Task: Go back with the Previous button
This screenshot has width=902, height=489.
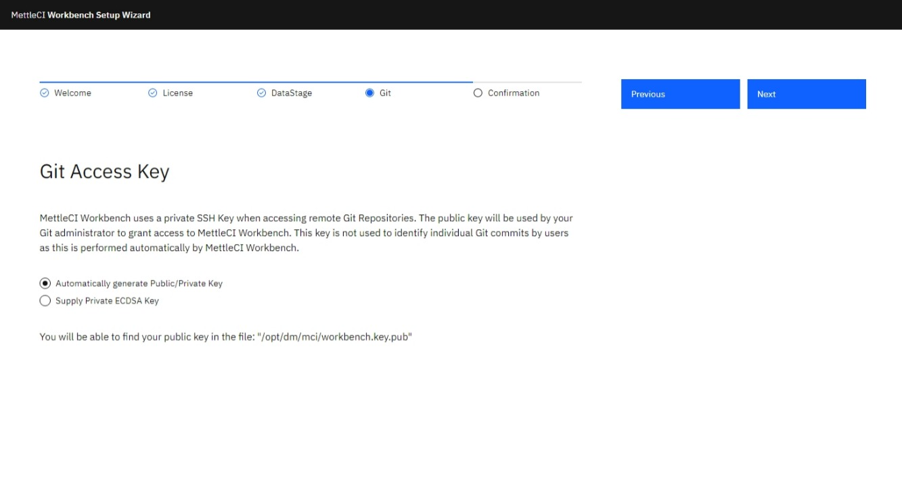Action: click(680, 94)
